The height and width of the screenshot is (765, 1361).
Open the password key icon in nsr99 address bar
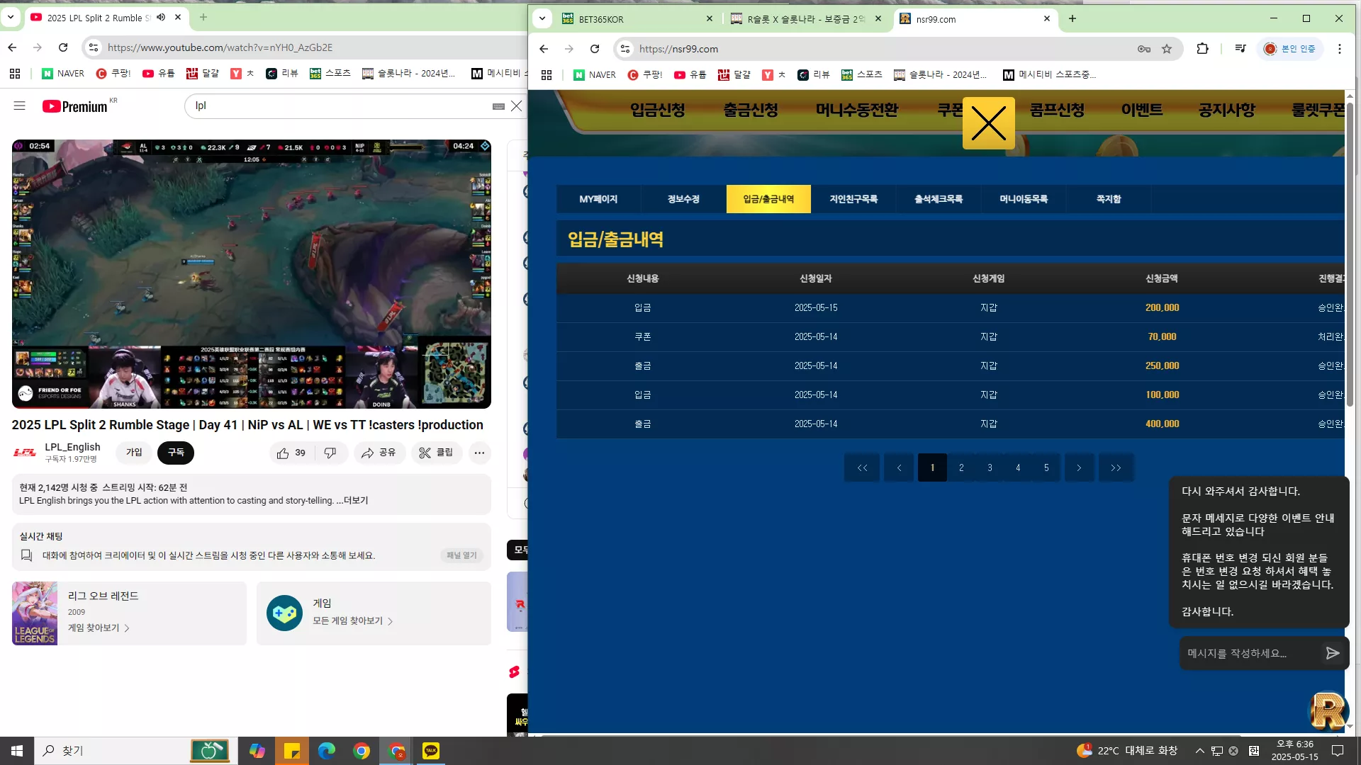pyautogui.click(x=1144, y=49)
